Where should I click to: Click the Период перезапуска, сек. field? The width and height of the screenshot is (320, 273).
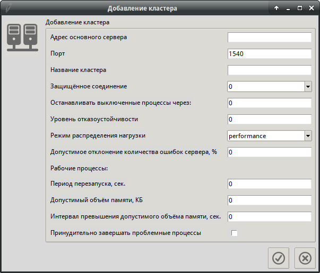(x=269, y=184)
